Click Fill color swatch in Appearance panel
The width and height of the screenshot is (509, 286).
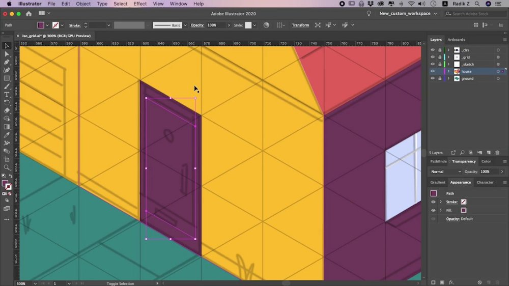point(463,210)
